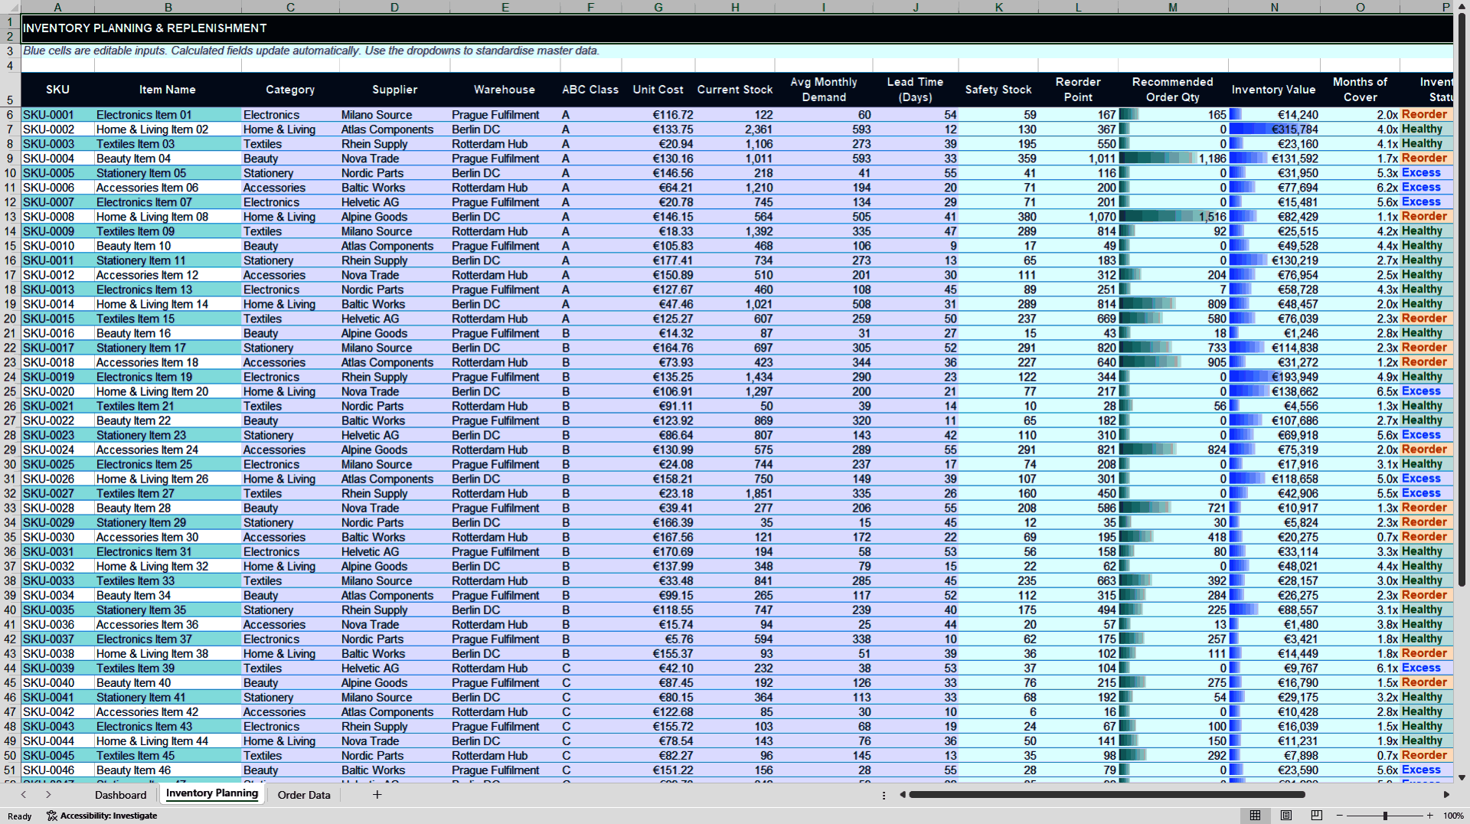Switch to Normal view icon

[1255, 816]
